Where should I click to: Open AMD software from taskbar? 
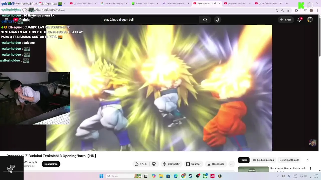[212, 176]
